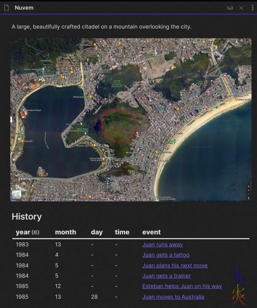Screen dimensions: 257x308
Task: Toggle reading view with the glasses icon
Action: 230,8
